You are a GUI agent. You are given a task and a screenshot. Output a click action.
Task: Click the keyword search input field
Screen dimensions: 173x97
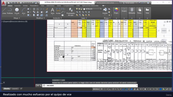(x=108, y=3)
